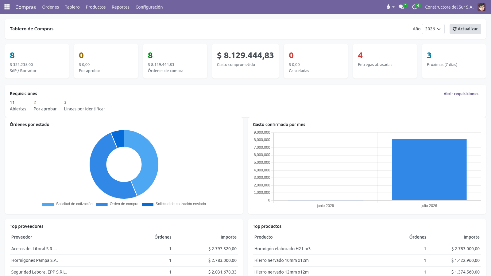
Task: Follow the Abrir requisiciones link
Action: coord(461,94)
